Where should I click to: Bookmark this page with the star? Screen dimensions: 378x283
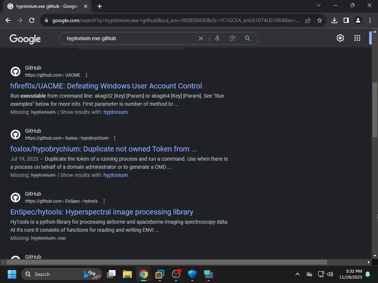[x=320, y=21]
